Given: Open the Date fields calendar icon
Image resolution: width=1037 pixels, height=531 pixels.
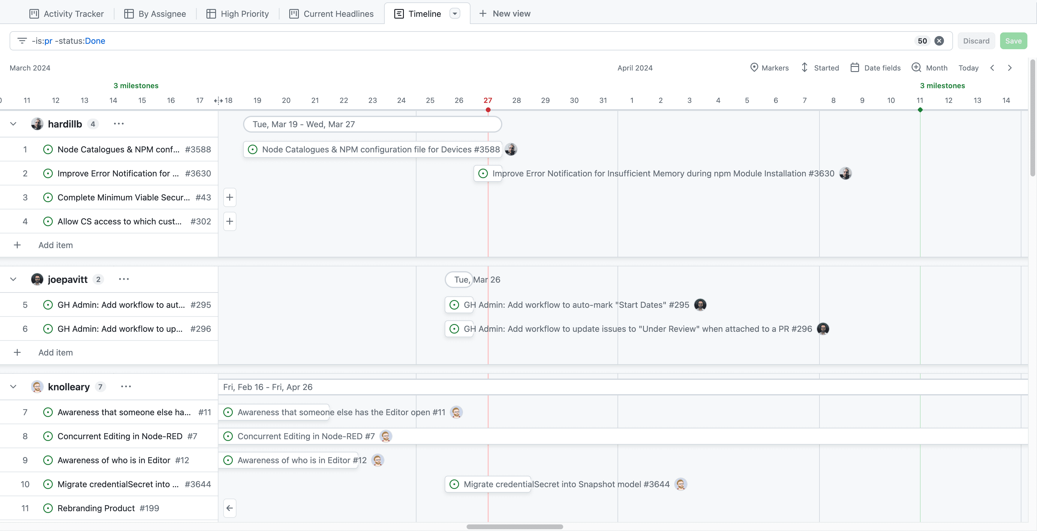Looking at the screenshot, I should click(855, 67).
